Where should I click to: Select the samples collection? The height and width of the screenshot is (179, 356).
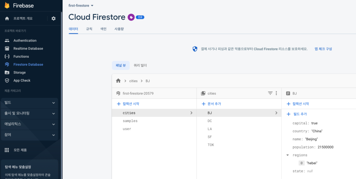click(154, 121)
